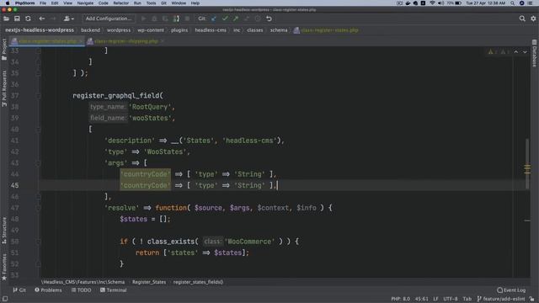Open the Favorites tool window
Viewport: 539px width, 303px height.
tap(4, 267)
